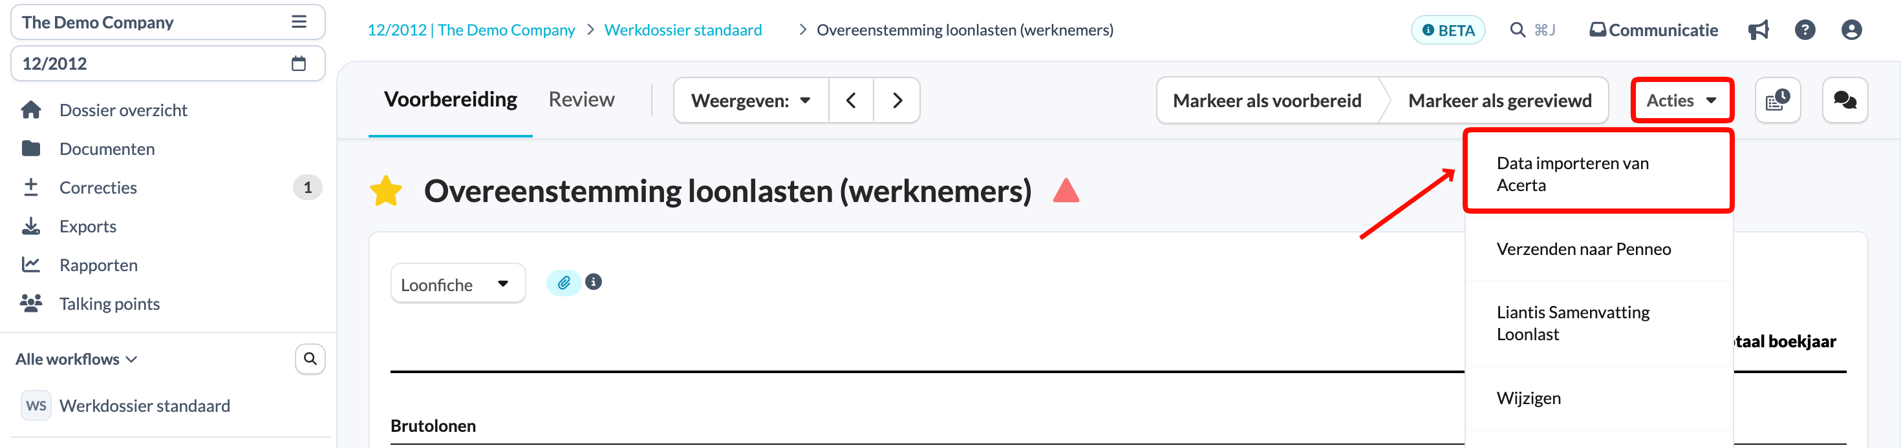Click the info icon beside the paperclip
The width and height of the screenshot is (1901, 448).
point(594,281)
